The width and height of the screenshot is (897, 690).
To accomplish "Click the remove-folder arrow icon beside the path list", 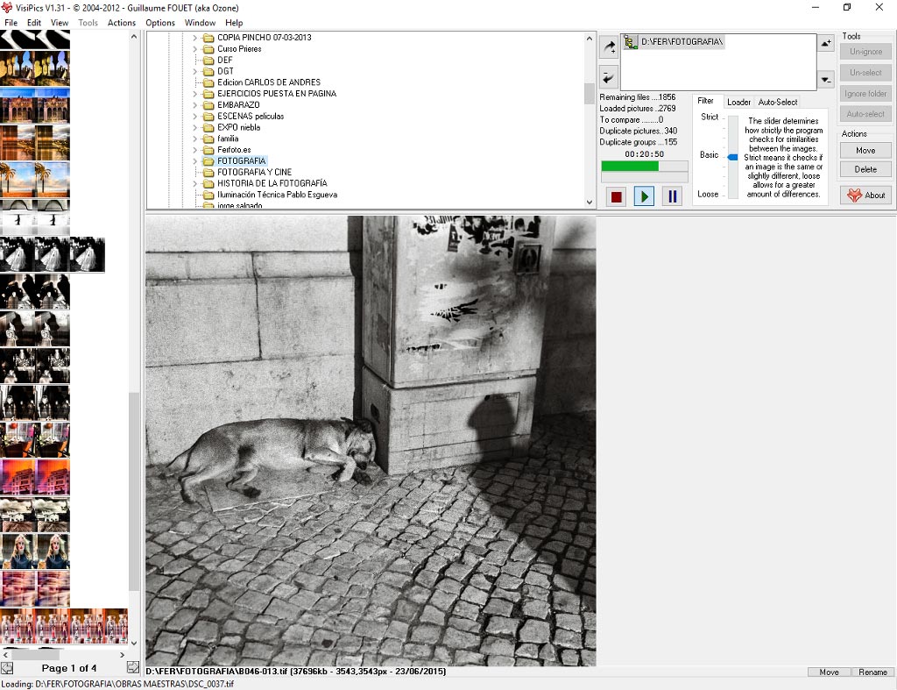I will (x=610, y=76).
